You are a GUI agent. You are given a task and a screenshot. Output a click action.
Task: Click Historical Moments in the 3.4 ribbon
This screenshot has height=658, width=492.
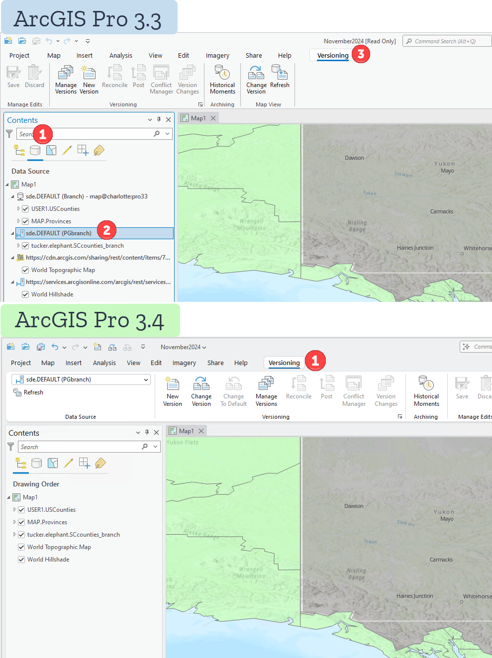tap(426, 391)
